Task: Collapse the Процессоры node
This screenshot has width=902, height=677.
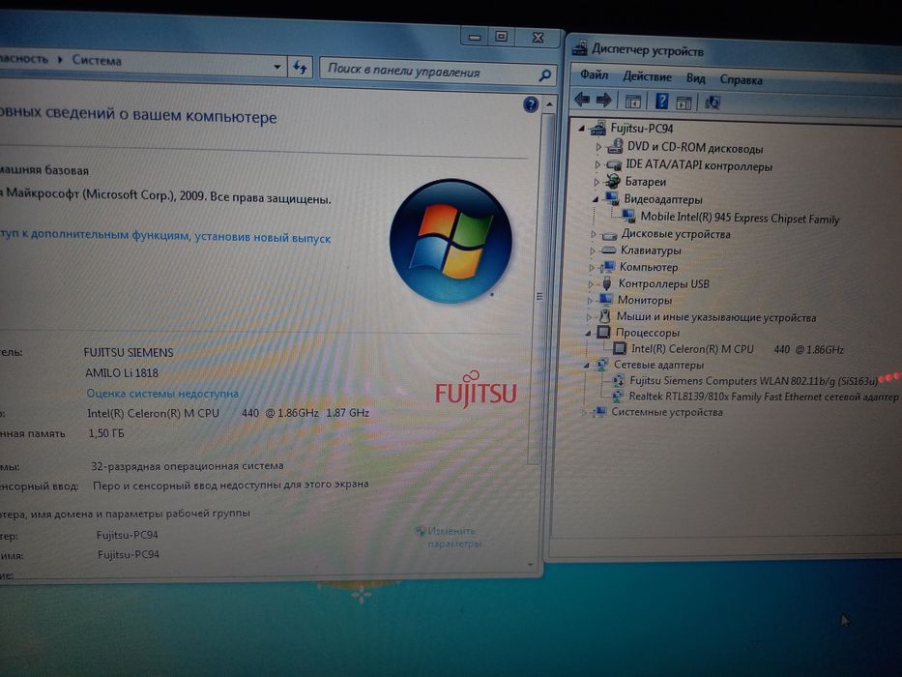Action: [x=588, y=333]
